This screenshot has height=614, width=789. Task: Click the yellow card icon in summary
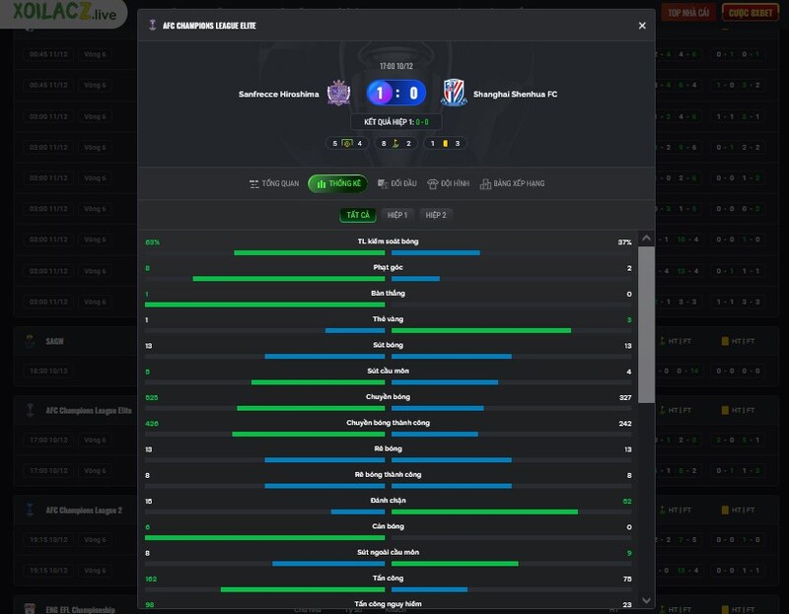tap(445, 144)
